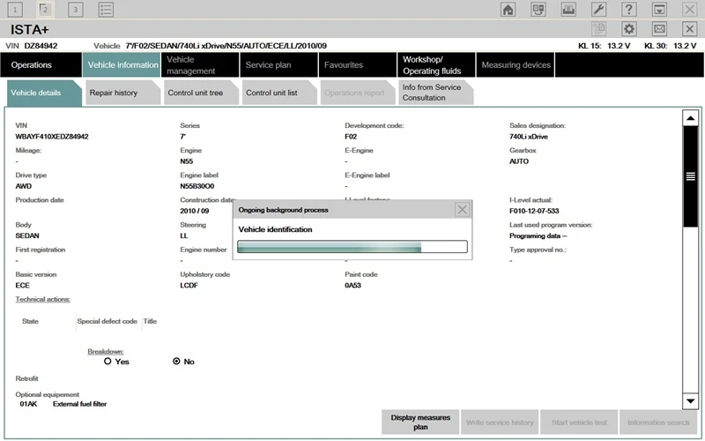
Task: Click the Title column header
Action: pos(150,321)
